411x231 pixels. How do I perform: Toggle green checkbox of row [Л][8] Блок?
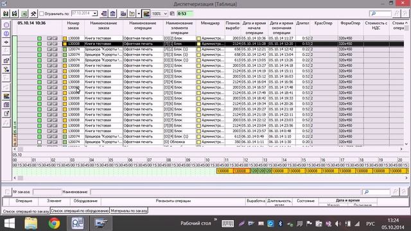click(x=39, y=126)
